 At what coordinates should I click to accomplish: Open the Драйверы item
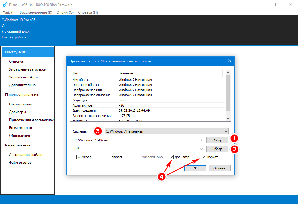coord(18,112)
